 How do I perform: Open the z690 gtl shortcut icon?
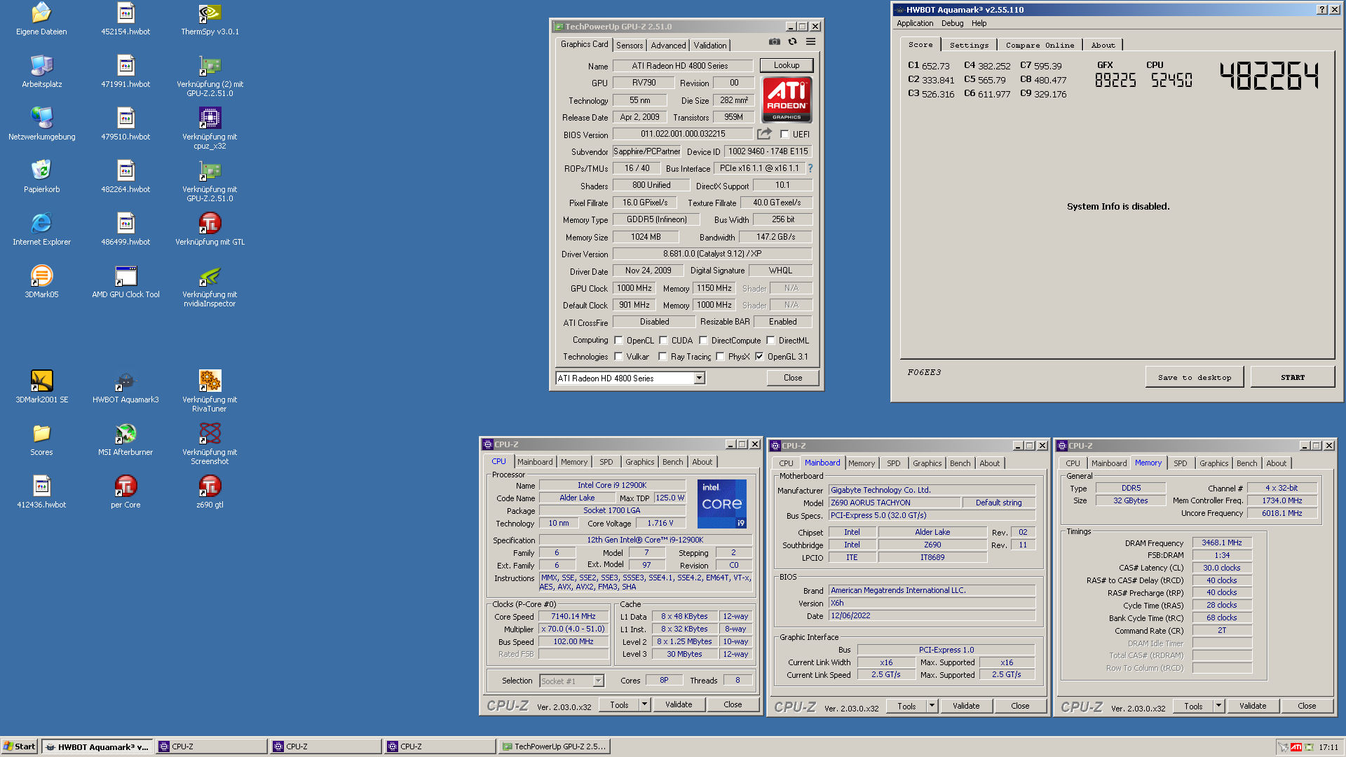[210, 486]
